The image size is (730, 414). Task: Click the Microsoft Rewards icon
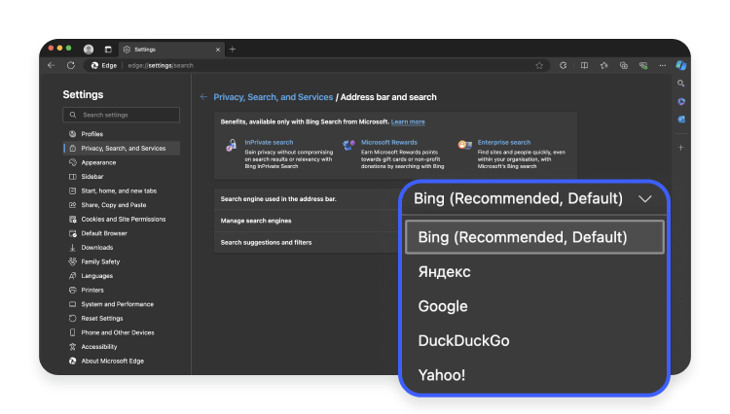pos(348,145)
